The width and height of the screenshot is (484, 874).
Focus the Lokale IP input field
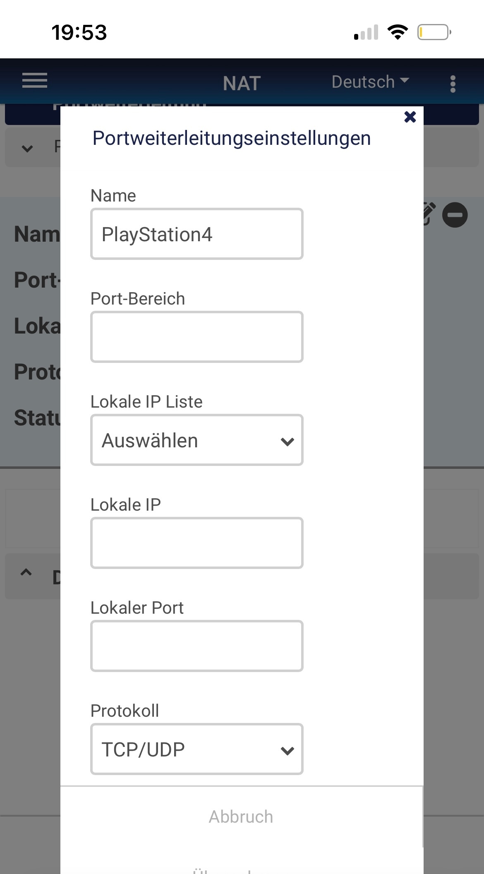[197, 543]
